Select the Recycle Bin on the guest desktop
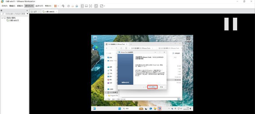255x114 pixels. point(95,39)
